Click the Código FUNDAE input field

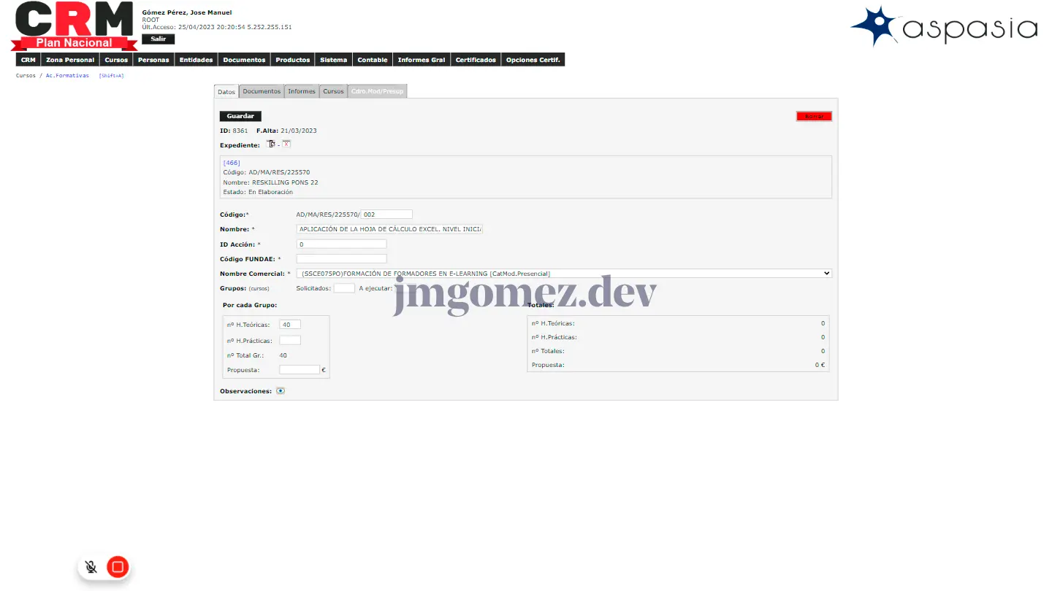(x=341, y=259)
